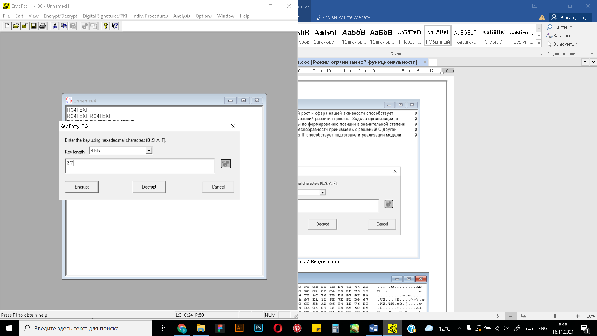
Task: Open Opera browser from the taskbar
Action: click(278, 328)
